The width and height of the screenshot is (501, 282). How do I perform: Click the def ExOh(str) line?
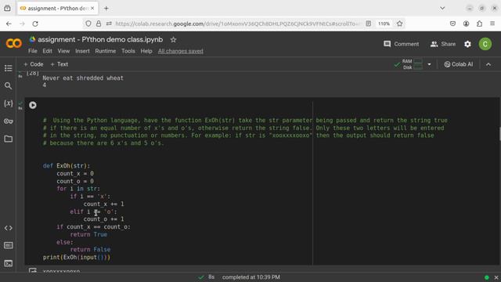coord(67,165)
